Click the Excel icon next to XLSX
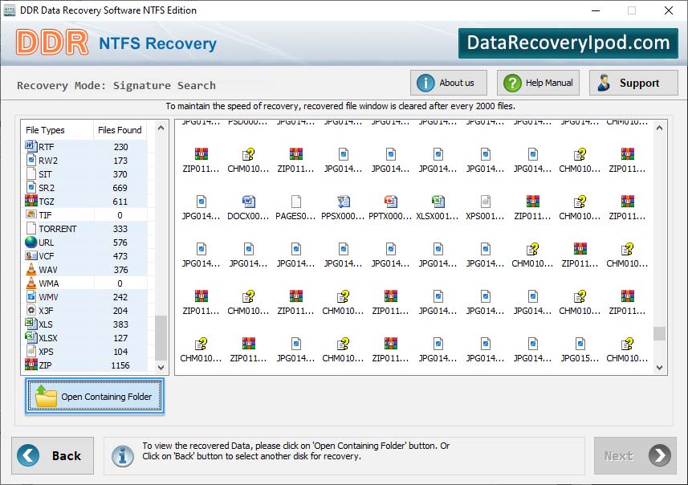The image size is (688, 485). pos(31,337)
